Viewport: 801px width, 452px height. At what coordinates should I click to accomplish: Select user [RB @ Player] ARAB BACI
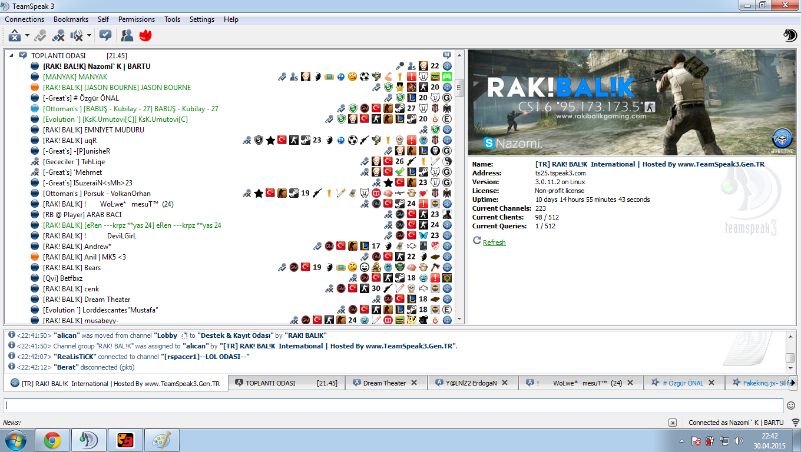(x=82, y=215)
